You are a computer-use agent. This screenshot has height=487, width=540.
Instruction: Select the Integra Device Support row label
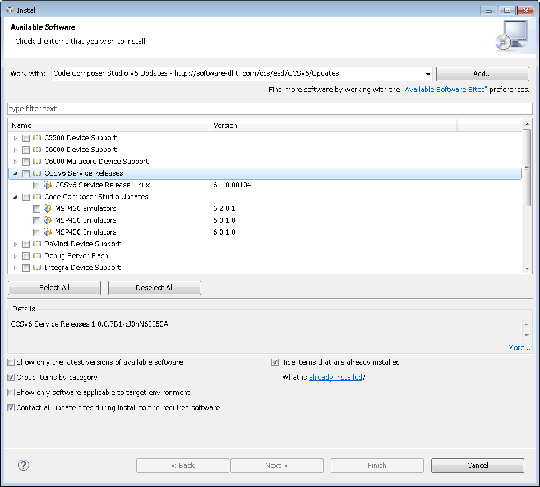82,268
